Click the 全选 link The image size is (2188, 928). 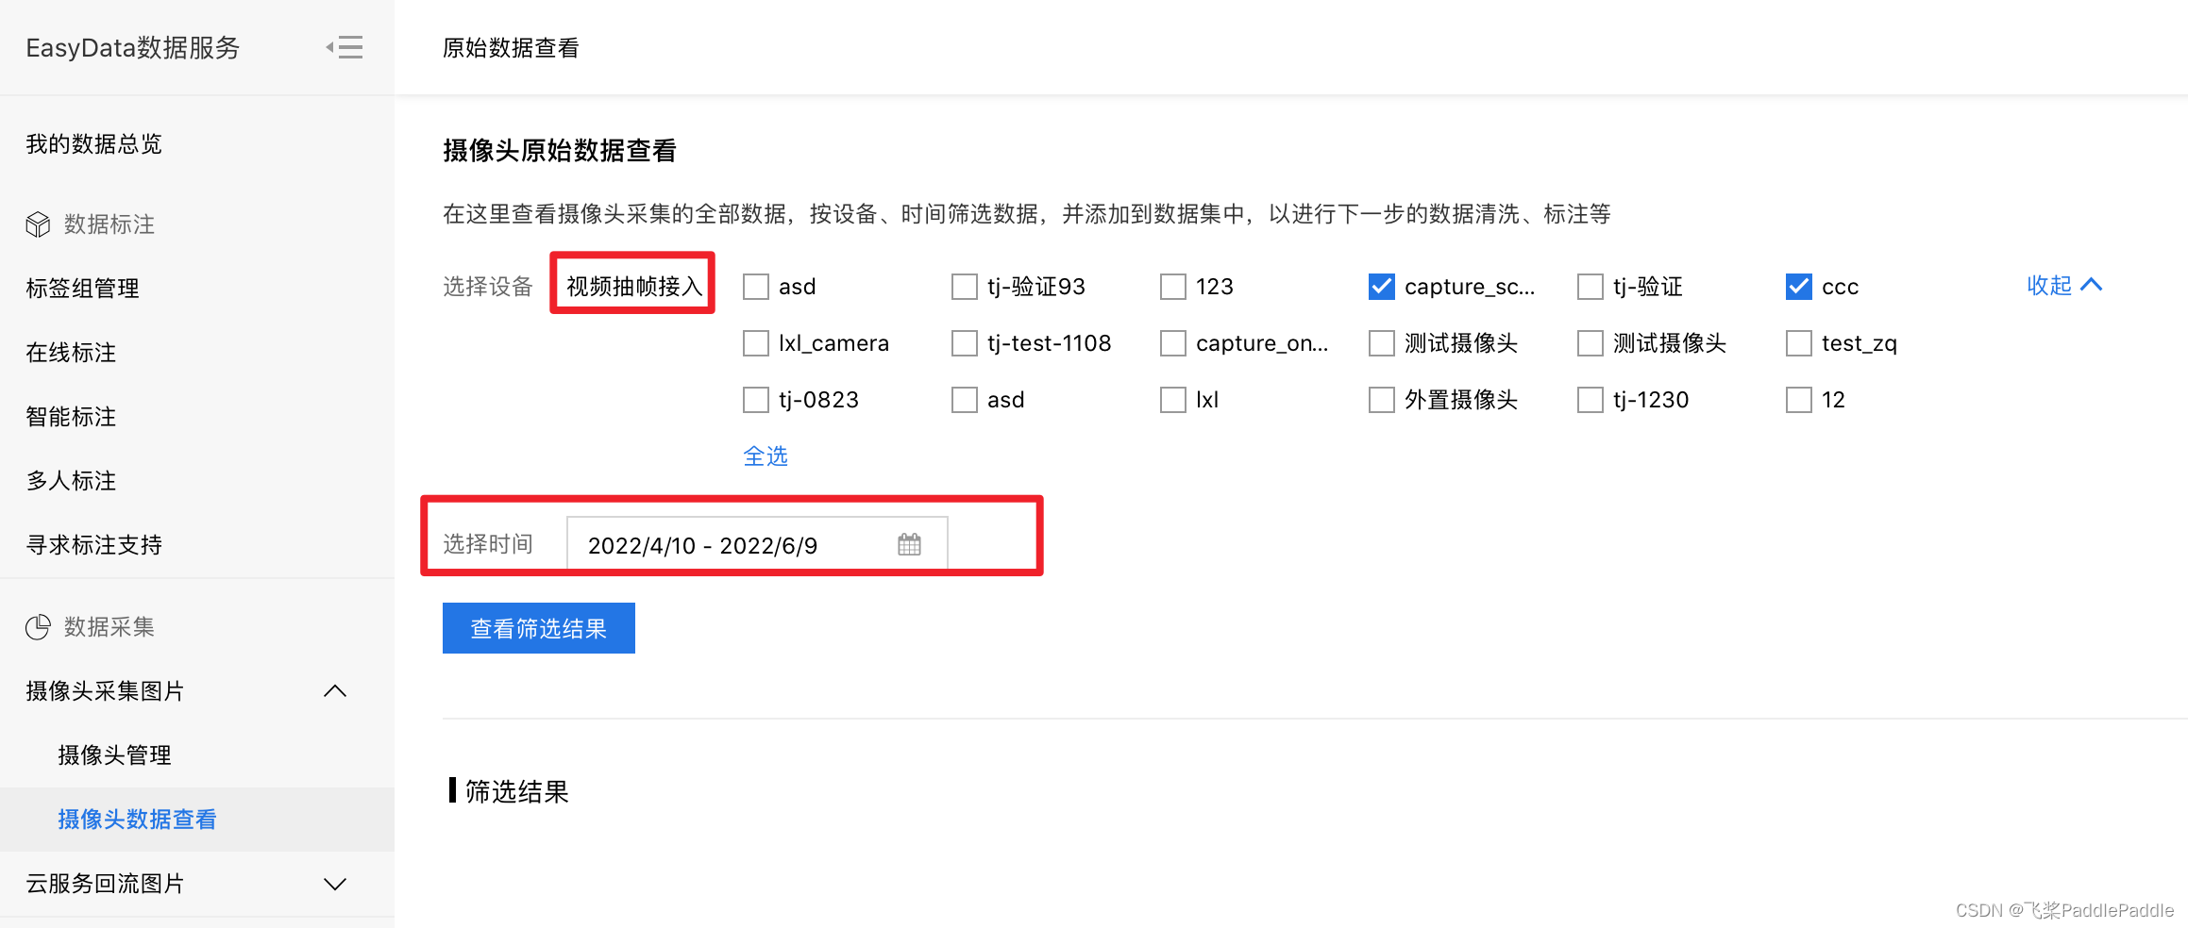[766, 456]
